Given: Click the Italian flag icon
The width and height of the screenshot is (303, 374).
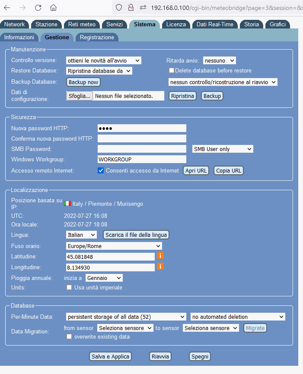Looking at the screenshot, I should pos(67,204).
